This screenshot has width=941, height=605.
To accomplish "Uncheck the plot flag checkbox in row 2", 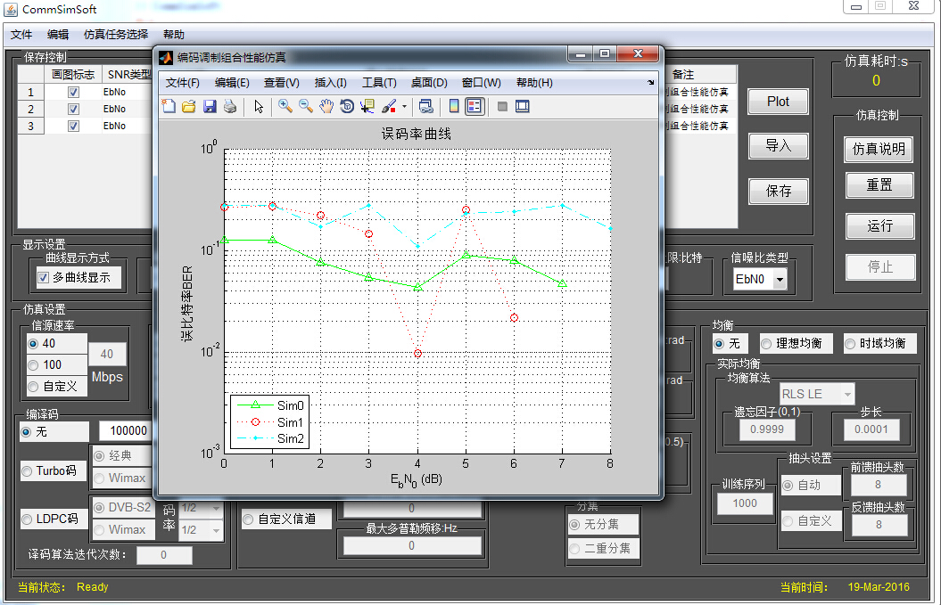I will 73,109.
